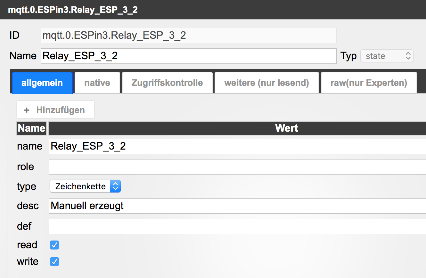The height and width of the screenshot is (278, 426).
Task: Click the plus icon beside Hinzufügen
Action: 27,110
